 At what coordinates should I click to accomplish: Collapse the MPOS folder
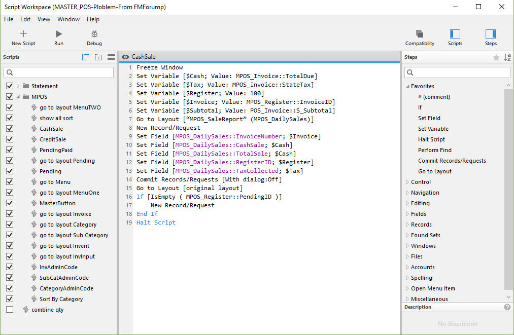pyautogui.click(x=18, y=97)
